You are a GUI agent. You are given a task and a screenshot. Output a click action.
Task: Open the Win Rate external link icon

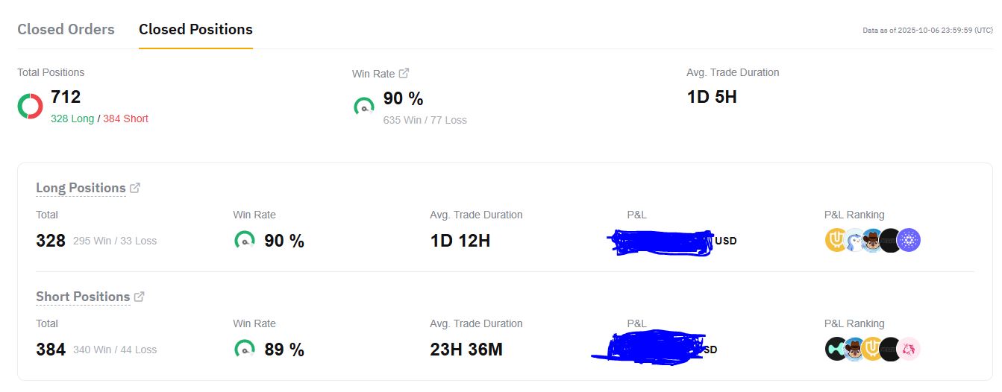click(x=404, y=73)
